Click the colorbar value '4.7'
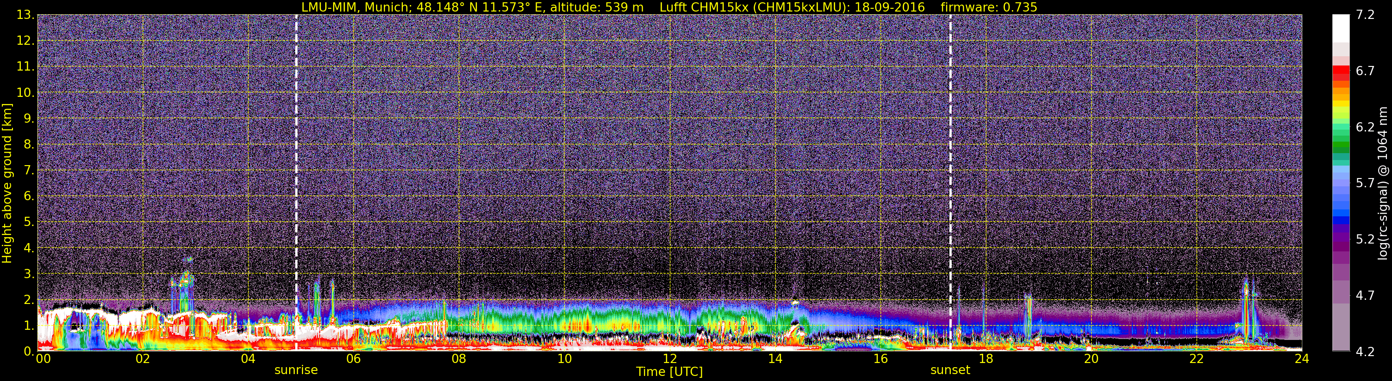 pyautogui.click(x=1365, y=296)
